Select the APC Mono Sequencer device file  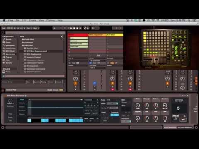(x=37, y=51)
